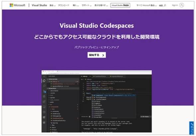Viewport: 196px width, 136px height.
Task: Open the ダウンロード menu item
Action: pos(64,5)
